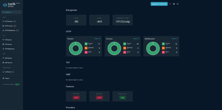Click the Traefik proxy logo
The width and height of the screenshot is (222, 110).
pyautogui.click(x=9, y=5)
